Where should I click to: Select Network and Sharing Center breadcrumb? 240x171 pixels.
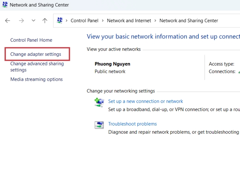pos(189,21)
